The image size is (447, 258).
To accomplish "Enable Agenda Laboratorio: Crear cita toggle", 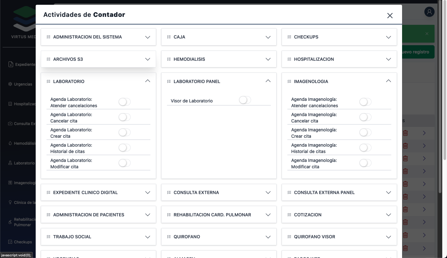I will (125, 132).
